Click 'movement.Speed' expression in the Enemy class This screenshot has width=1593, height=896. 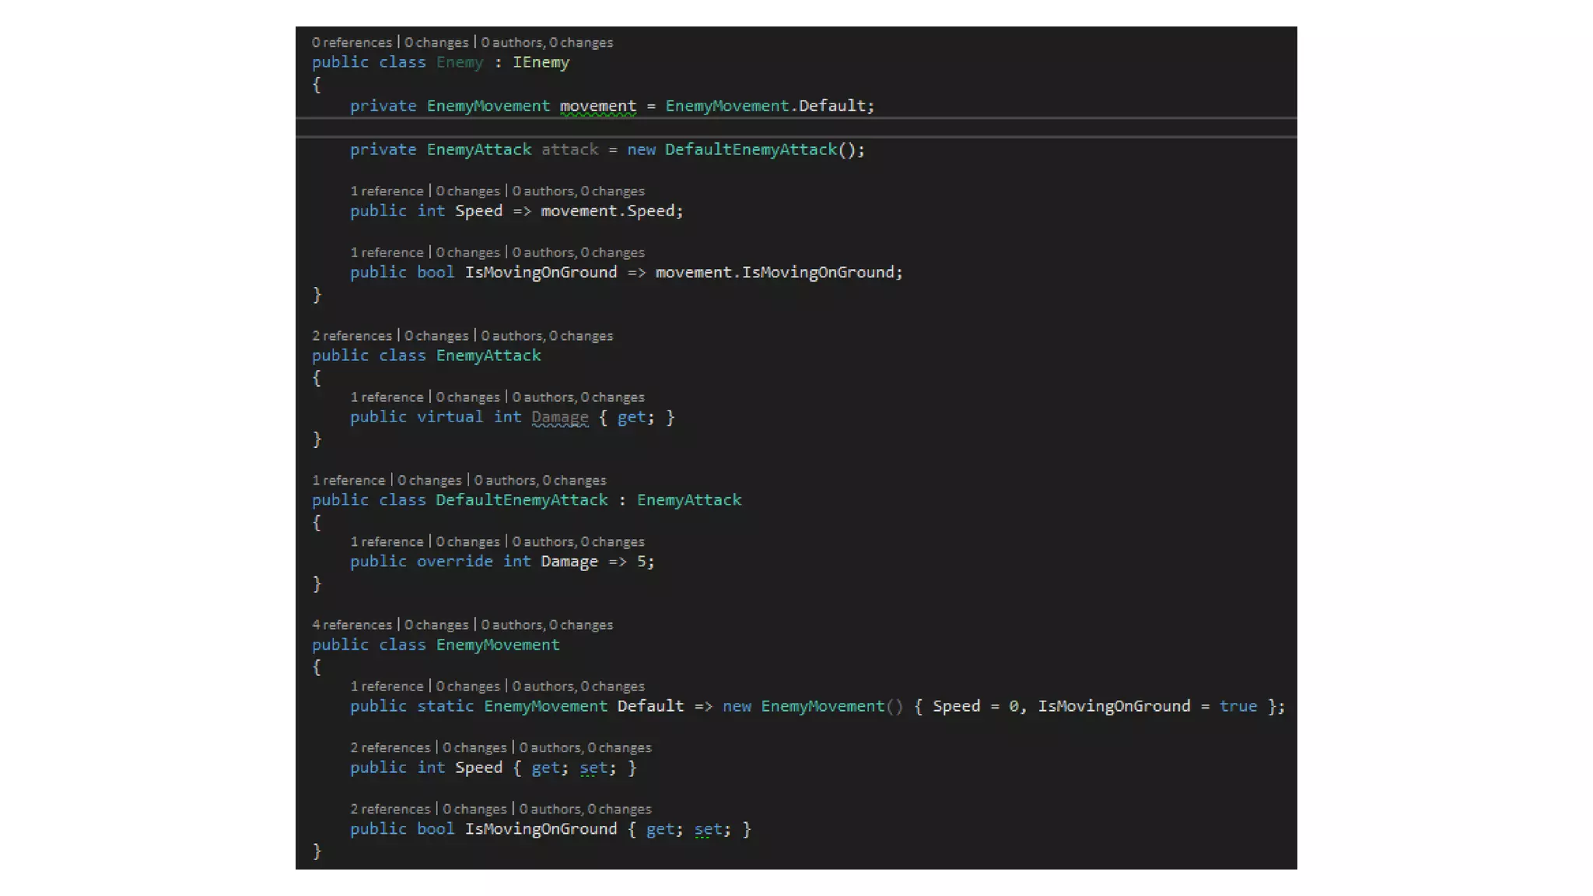pos(607,211)
